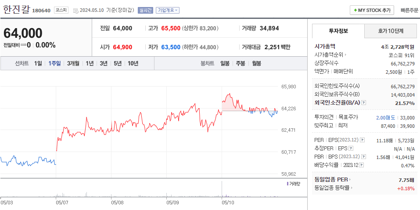Open 빠른주문 quick order

coord(409,11)
